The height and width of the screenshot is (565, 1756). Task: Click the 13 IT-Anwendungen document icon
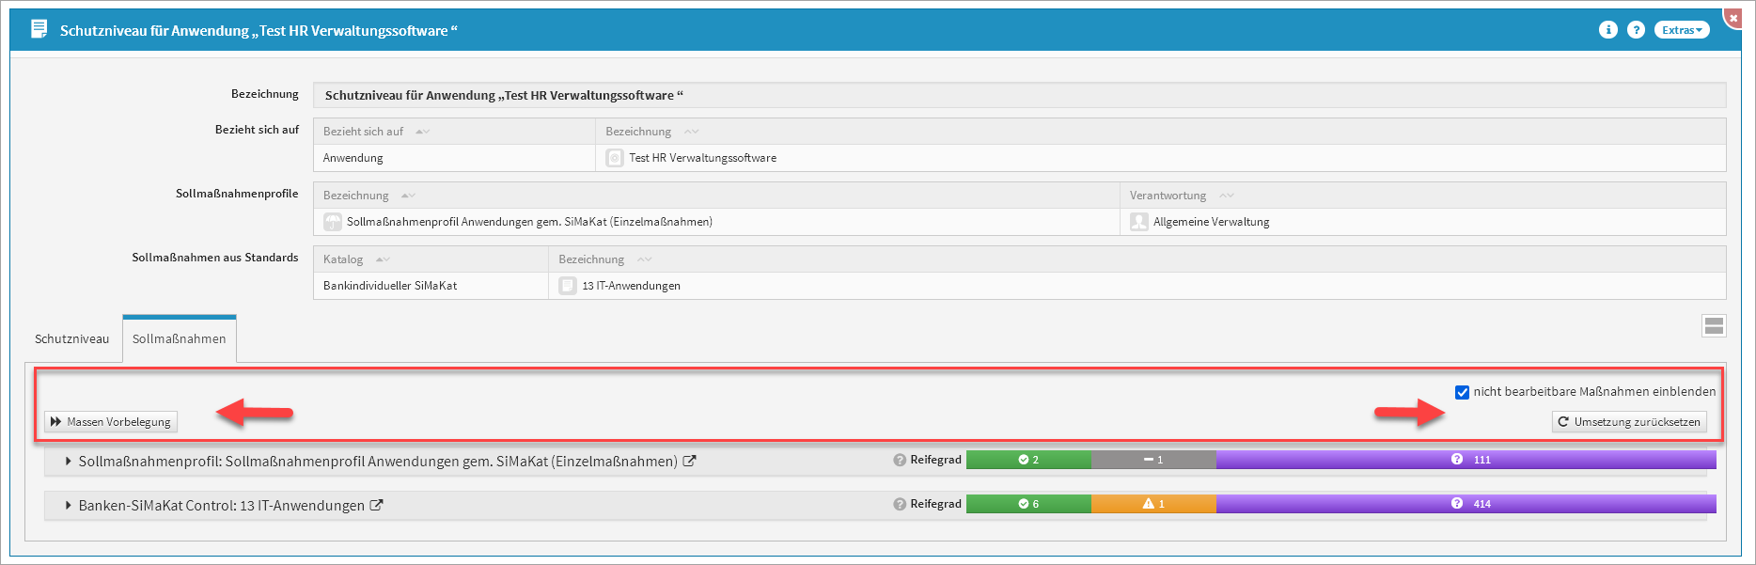coord(568,286)
